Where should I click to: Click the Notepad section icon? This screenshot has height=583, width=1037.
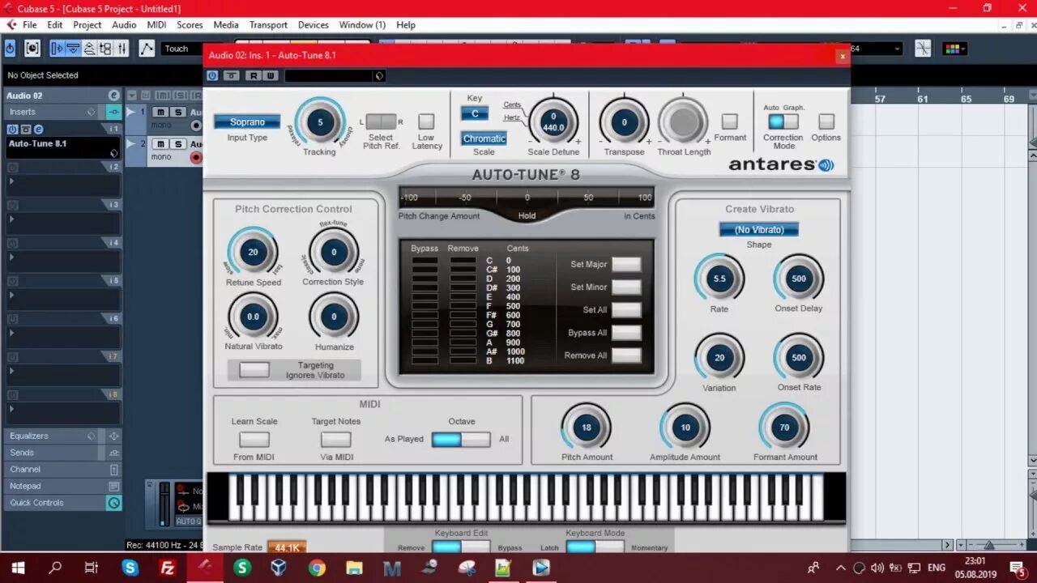(113, 486)
